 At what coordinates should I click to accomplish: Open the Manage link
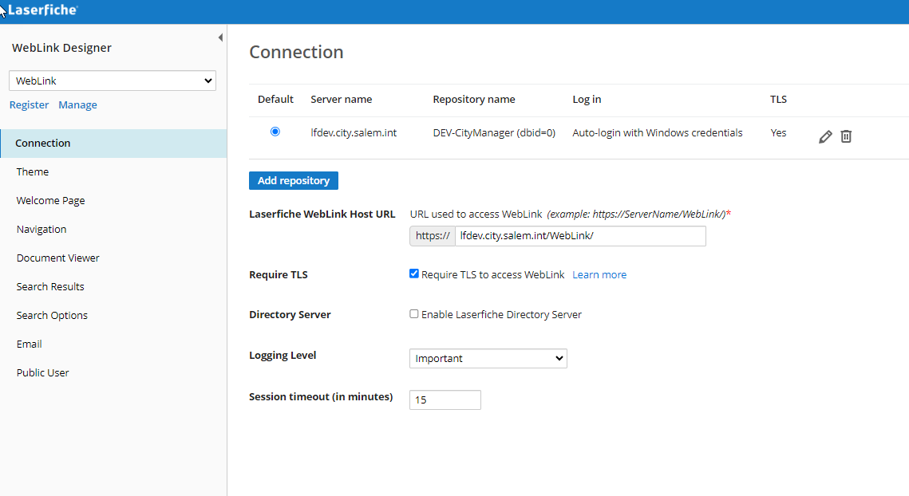77,105
